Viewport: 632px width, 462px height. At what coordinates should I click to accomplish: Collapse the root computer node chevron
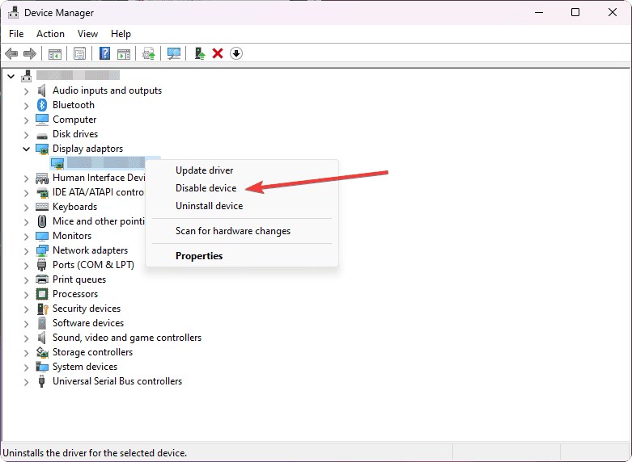[x=11, y=76]
